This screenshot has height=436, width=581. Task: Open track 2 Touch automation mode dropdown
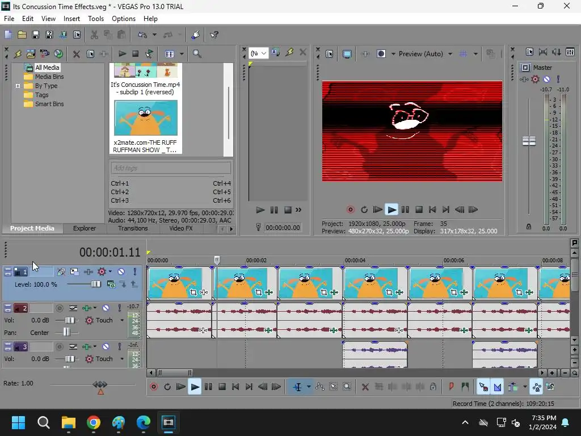122,320
